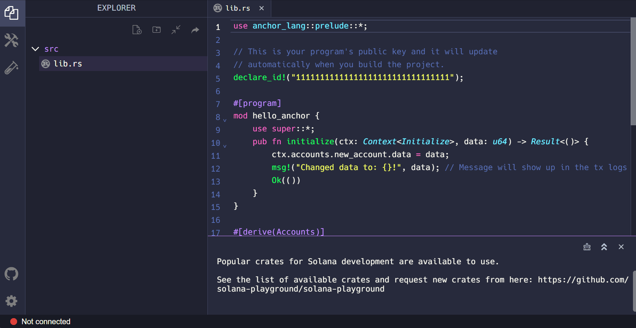Maximize the terminal with double-chevron icon
636x328 pixels.
[x=604, y=247]
